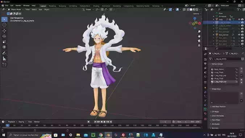Choose the Move tool
The height and width of the screenshot is (138, 245).
(4, 31)
